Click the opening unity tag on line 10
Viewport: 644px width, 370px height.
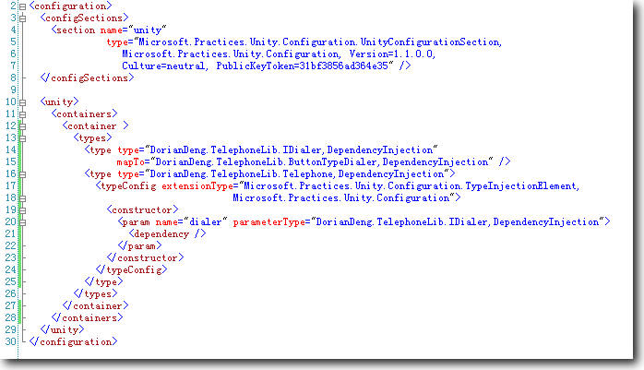60,101
